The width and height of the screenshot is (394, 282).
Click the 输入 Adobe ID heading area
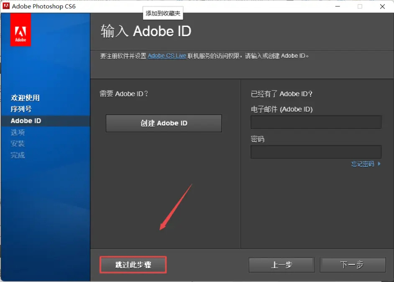point(146,31)
